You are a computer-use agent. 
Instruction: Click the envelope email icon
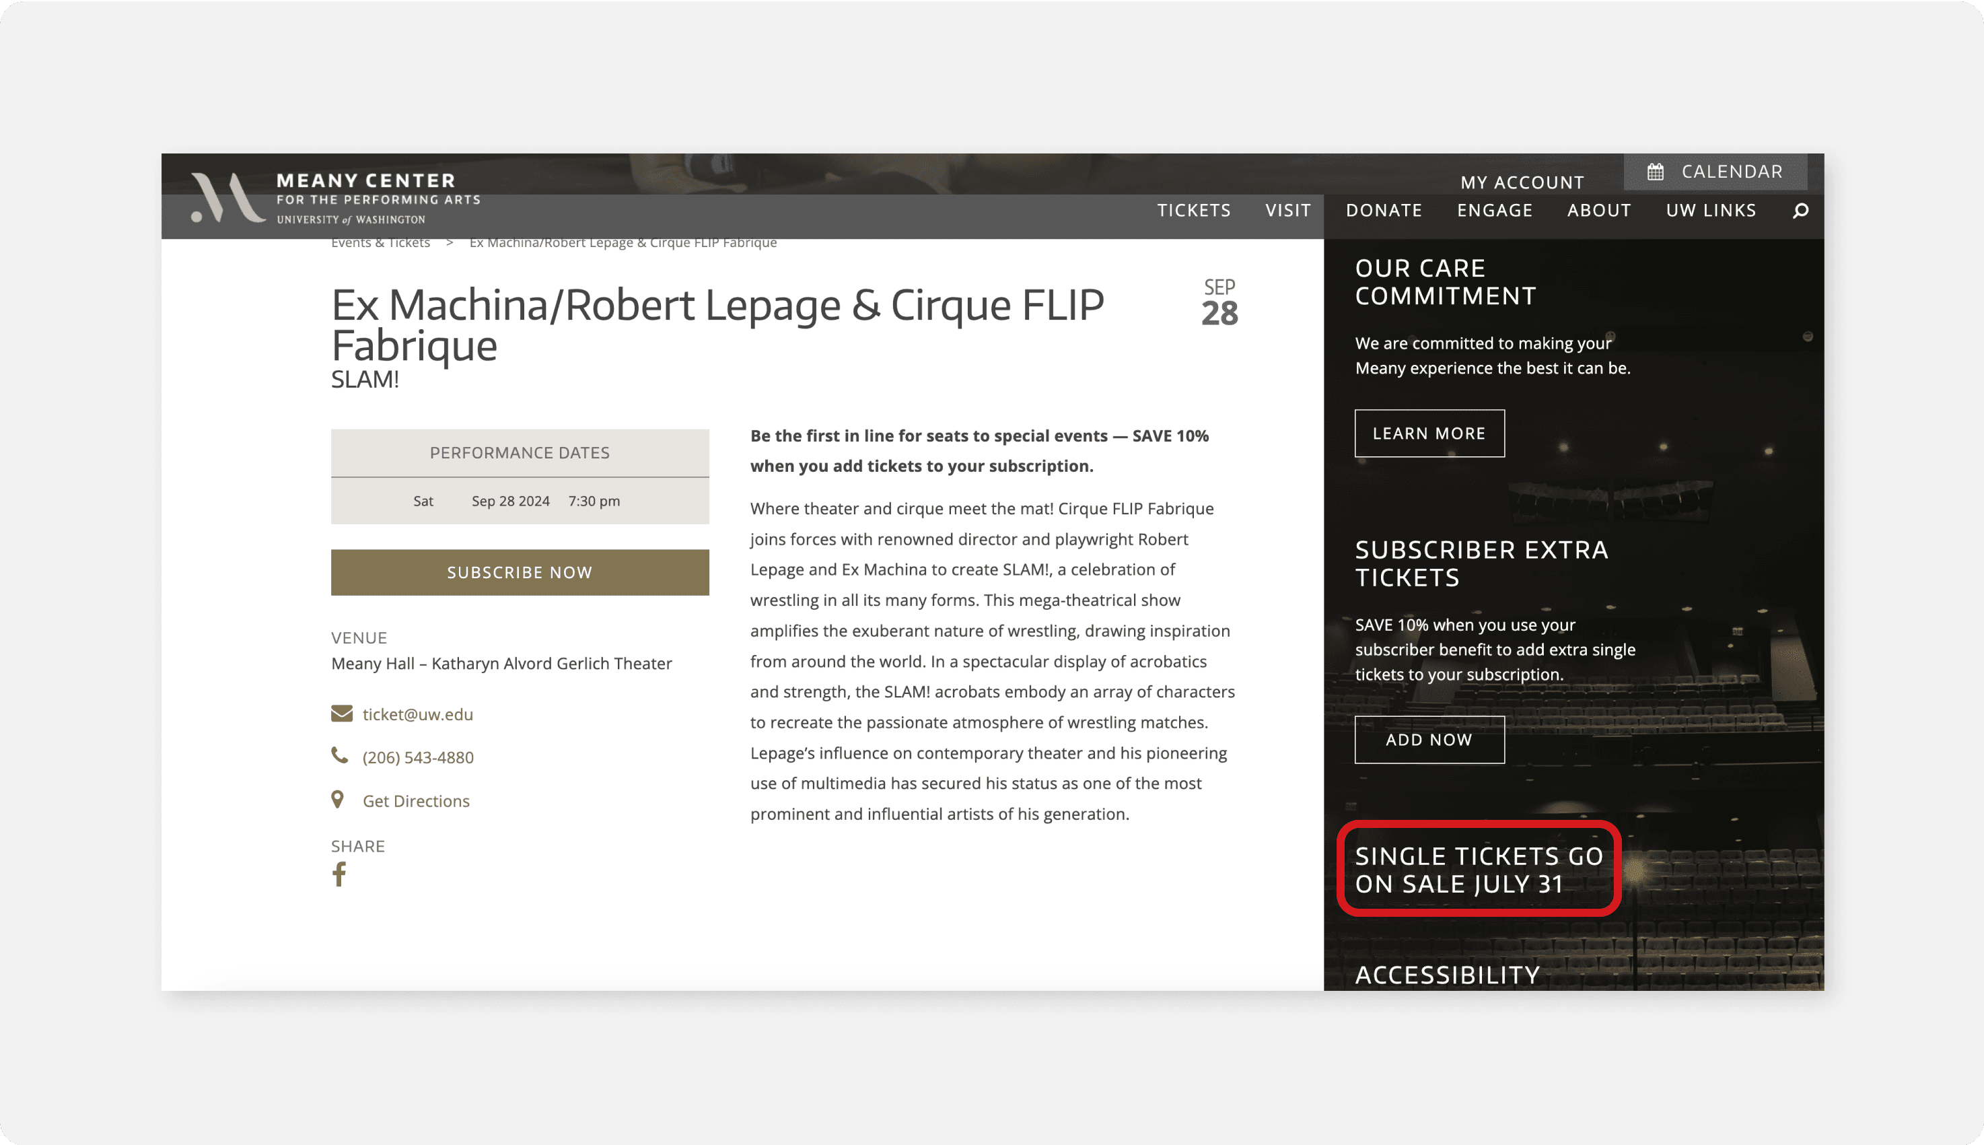(341, 714)
